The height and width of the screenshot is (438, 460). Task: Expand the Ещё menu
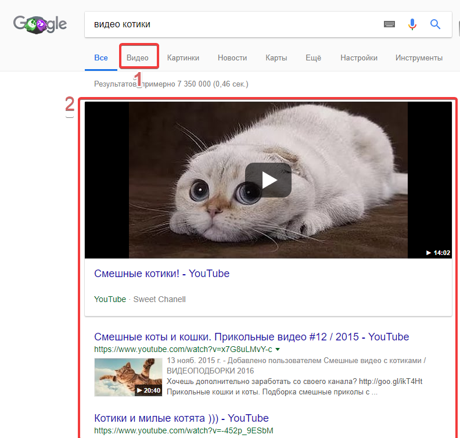(x=313, y=58)
